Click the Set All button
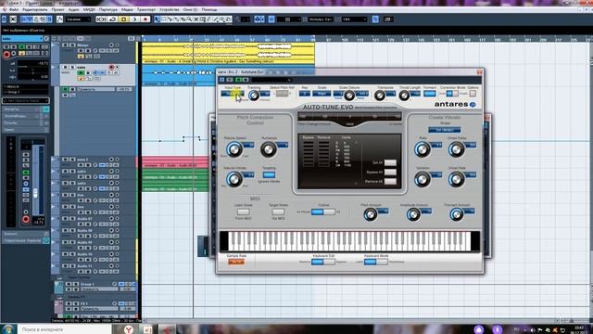Image resolution: width=593 pixels, height=334 pixels. 390,163
